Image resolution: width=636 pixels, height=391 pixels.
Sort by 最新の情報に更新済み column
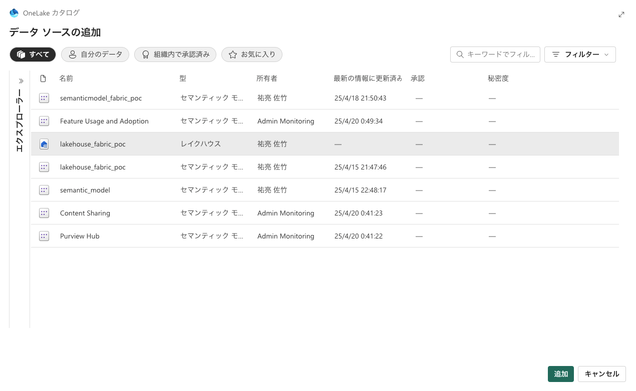tap(368, 78)
